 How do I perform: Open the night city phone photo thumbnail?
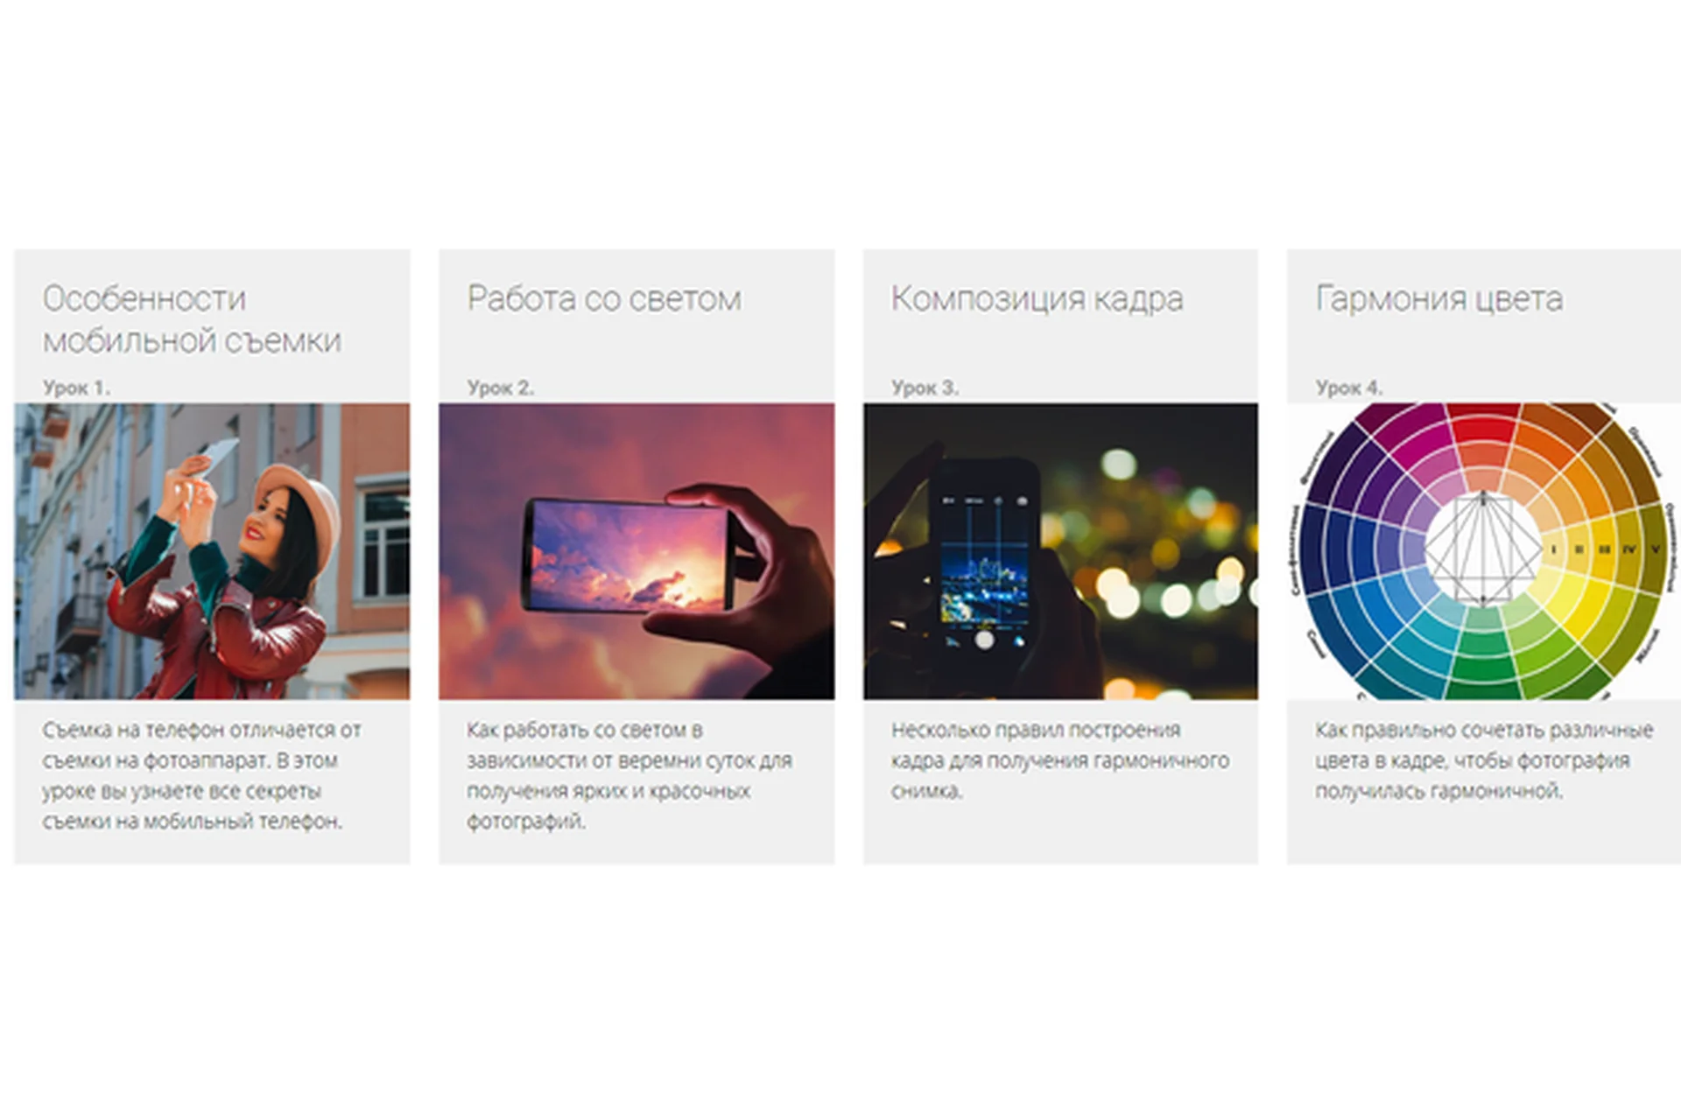[x=1060, y=550]
